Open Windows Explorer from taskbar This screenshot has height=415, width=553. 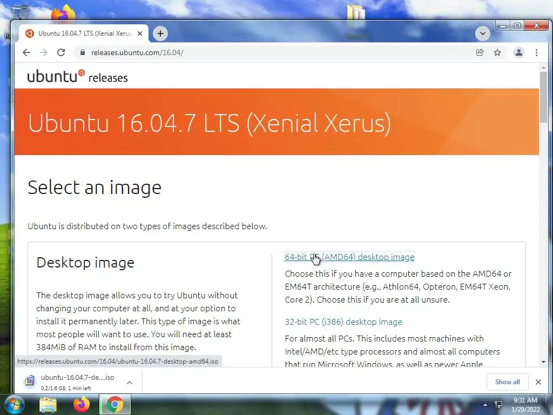pos(48,404)
